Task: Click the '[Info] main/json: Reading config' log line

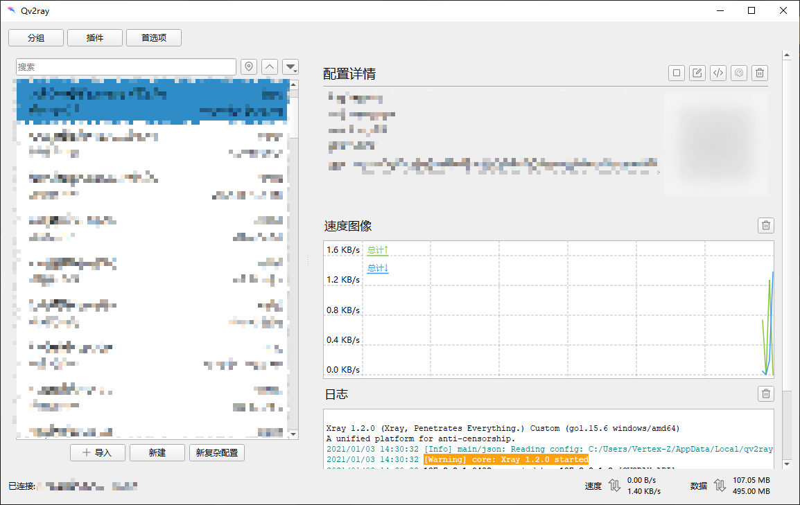Action: coord(550,449)
